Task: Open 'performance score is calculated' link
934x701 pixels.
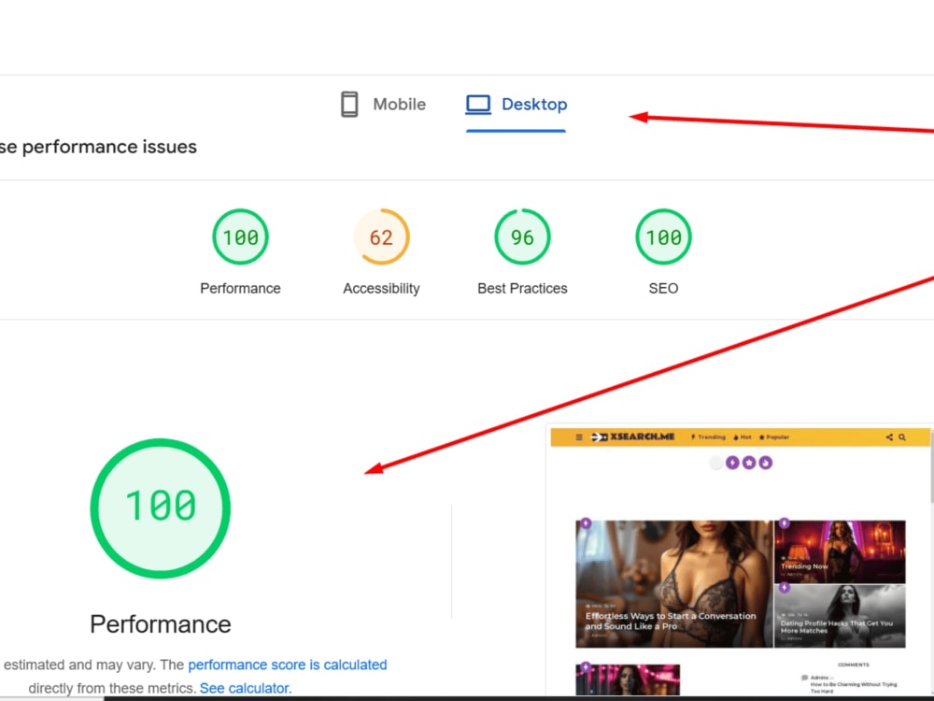Action: pyautogui.click(x=287, y=665)
